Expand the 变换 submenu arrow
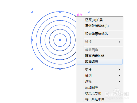The width and height of the screenshot is (137, 103). pos(120,70)
